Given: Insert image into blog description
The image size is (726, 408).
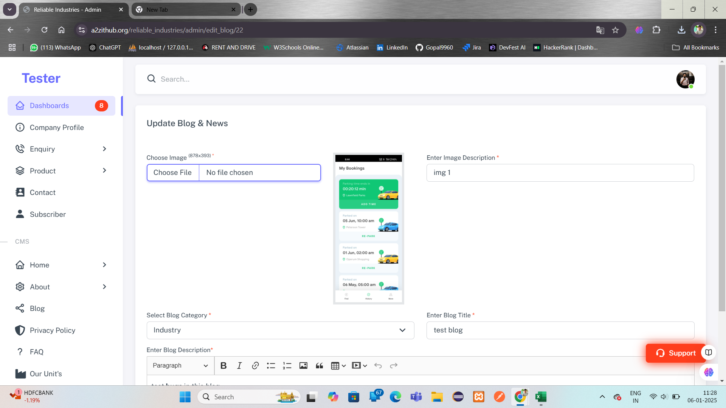Looking at the screenshot, I should pyautogui.click(x=303, y=366).
